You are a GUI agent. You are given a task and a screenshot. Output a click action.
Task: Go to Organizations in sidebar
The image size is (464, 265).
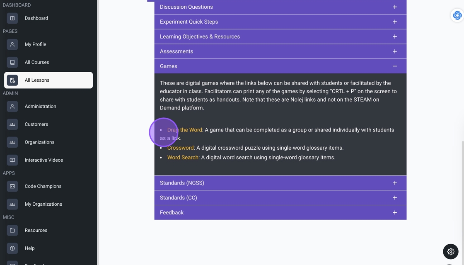click(x=39, y=142)
